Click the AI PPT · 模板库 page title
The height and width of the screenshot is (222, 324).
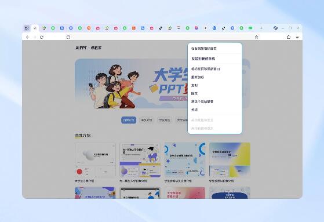point(89,48)
